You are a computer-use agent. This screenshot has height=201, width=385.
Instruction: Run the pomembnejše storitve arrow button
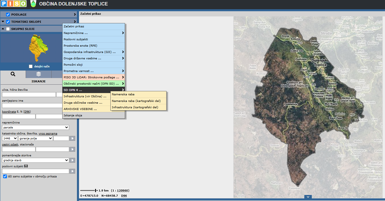pyautogui.click(x=72, y=160)
